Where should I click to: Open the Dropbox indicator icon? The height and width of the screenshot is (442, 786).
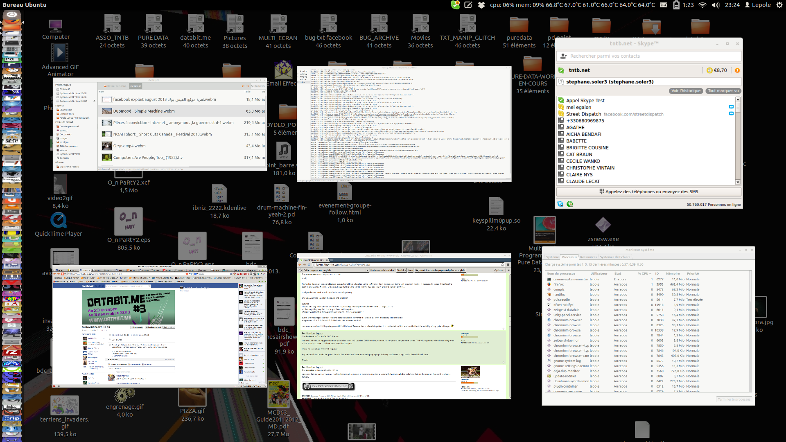pos(481,5)
